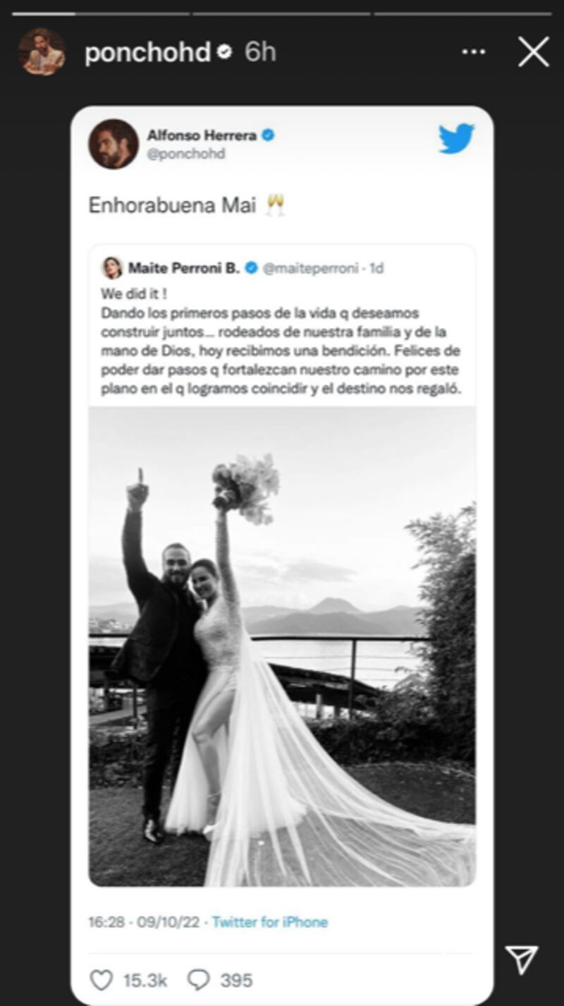Open Alfonso Herrera's tweet avatar

[x=114, y=144]
